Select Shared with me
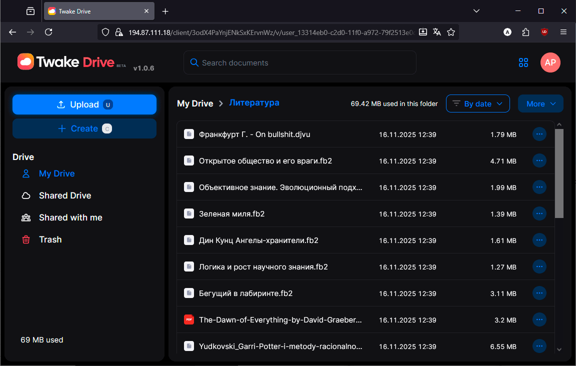The width and height of the screenshot is (576, 366). tap(70, 217)
